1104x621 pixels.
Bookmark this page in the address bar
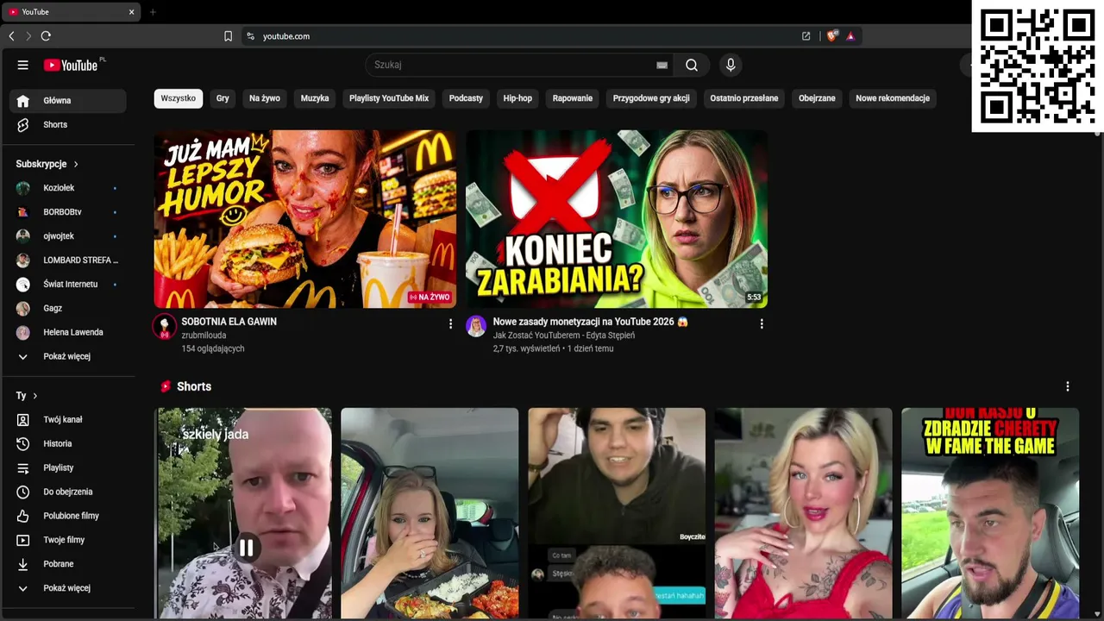point(228,36)
